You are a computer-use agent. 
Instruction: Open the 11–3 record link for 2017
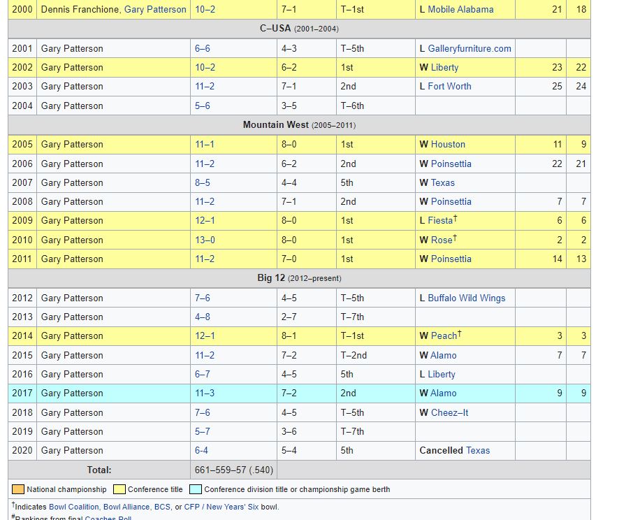tap(205, 393)
